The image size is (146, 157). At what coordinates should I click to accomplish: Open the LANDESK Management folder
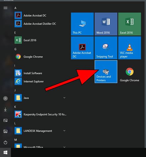coord(41,131)
